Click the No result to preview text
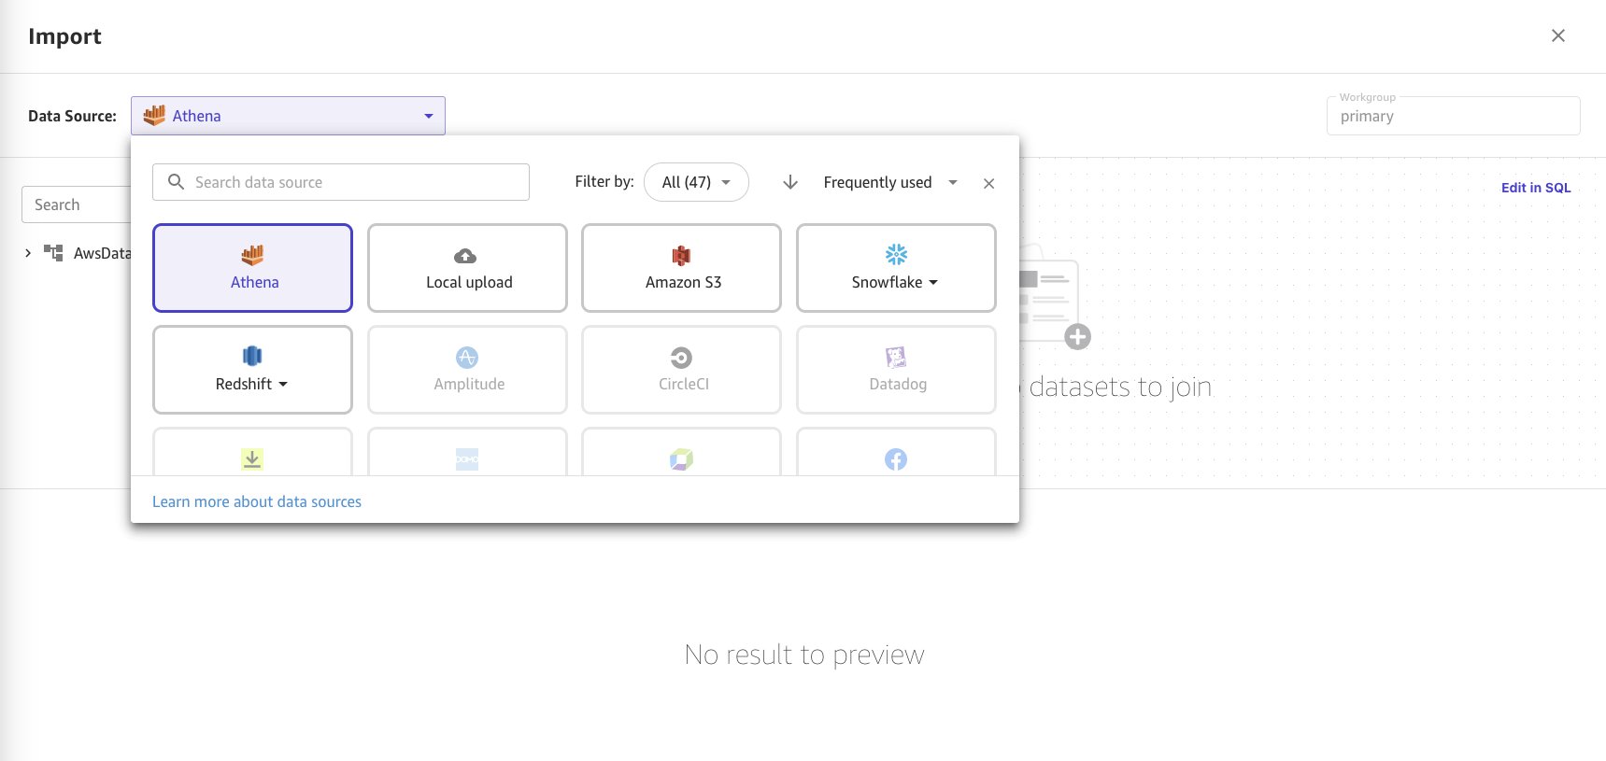 tap(804, 655)
